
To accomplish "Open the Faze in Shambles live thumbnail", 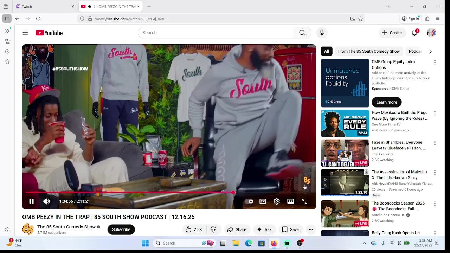I will pos(345,153).
